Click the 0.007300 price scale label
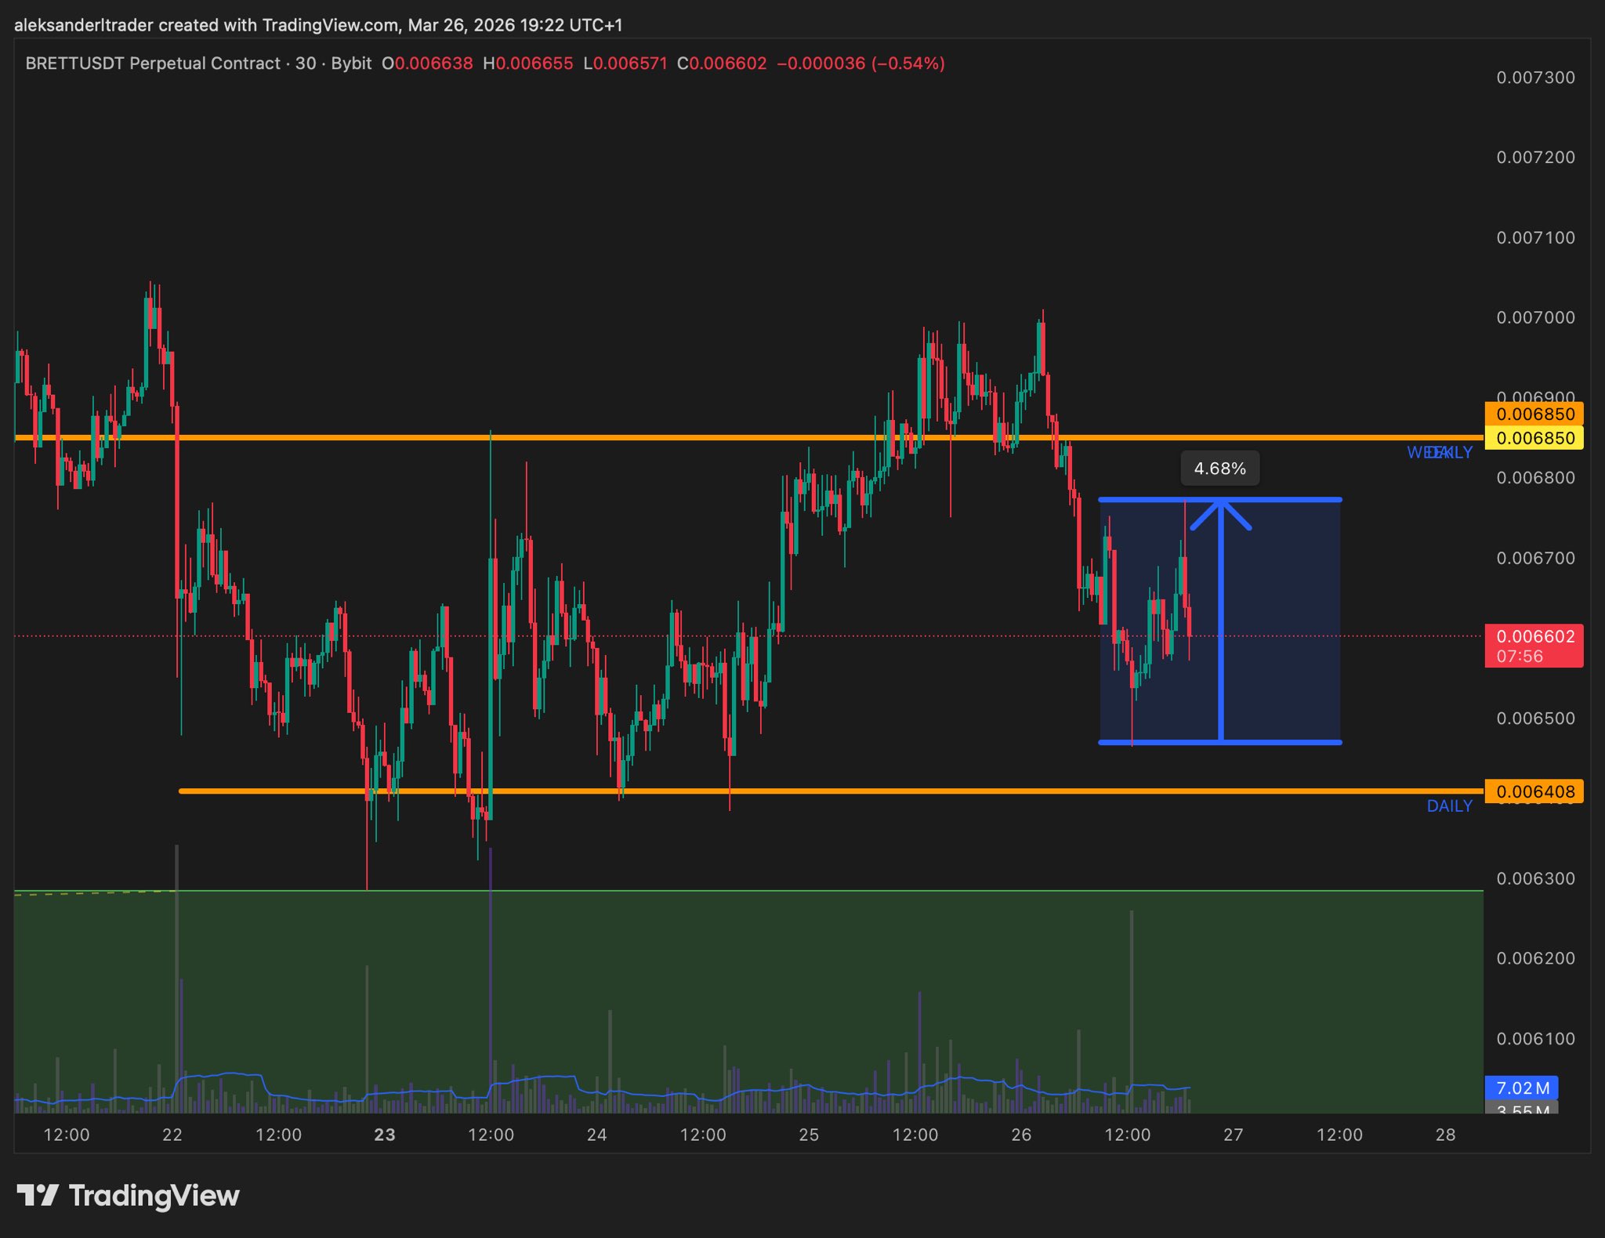The height and width of the screenshot is (1238, 1605). tap(1534, 78)
